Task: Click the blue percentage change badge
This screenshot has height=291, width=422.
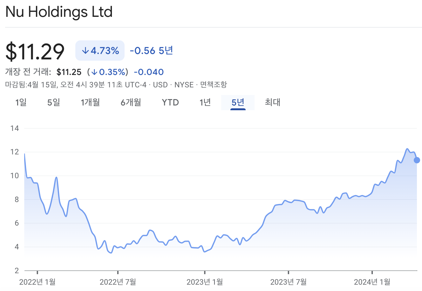Action: pyautogui.click(x=100, y=50)
